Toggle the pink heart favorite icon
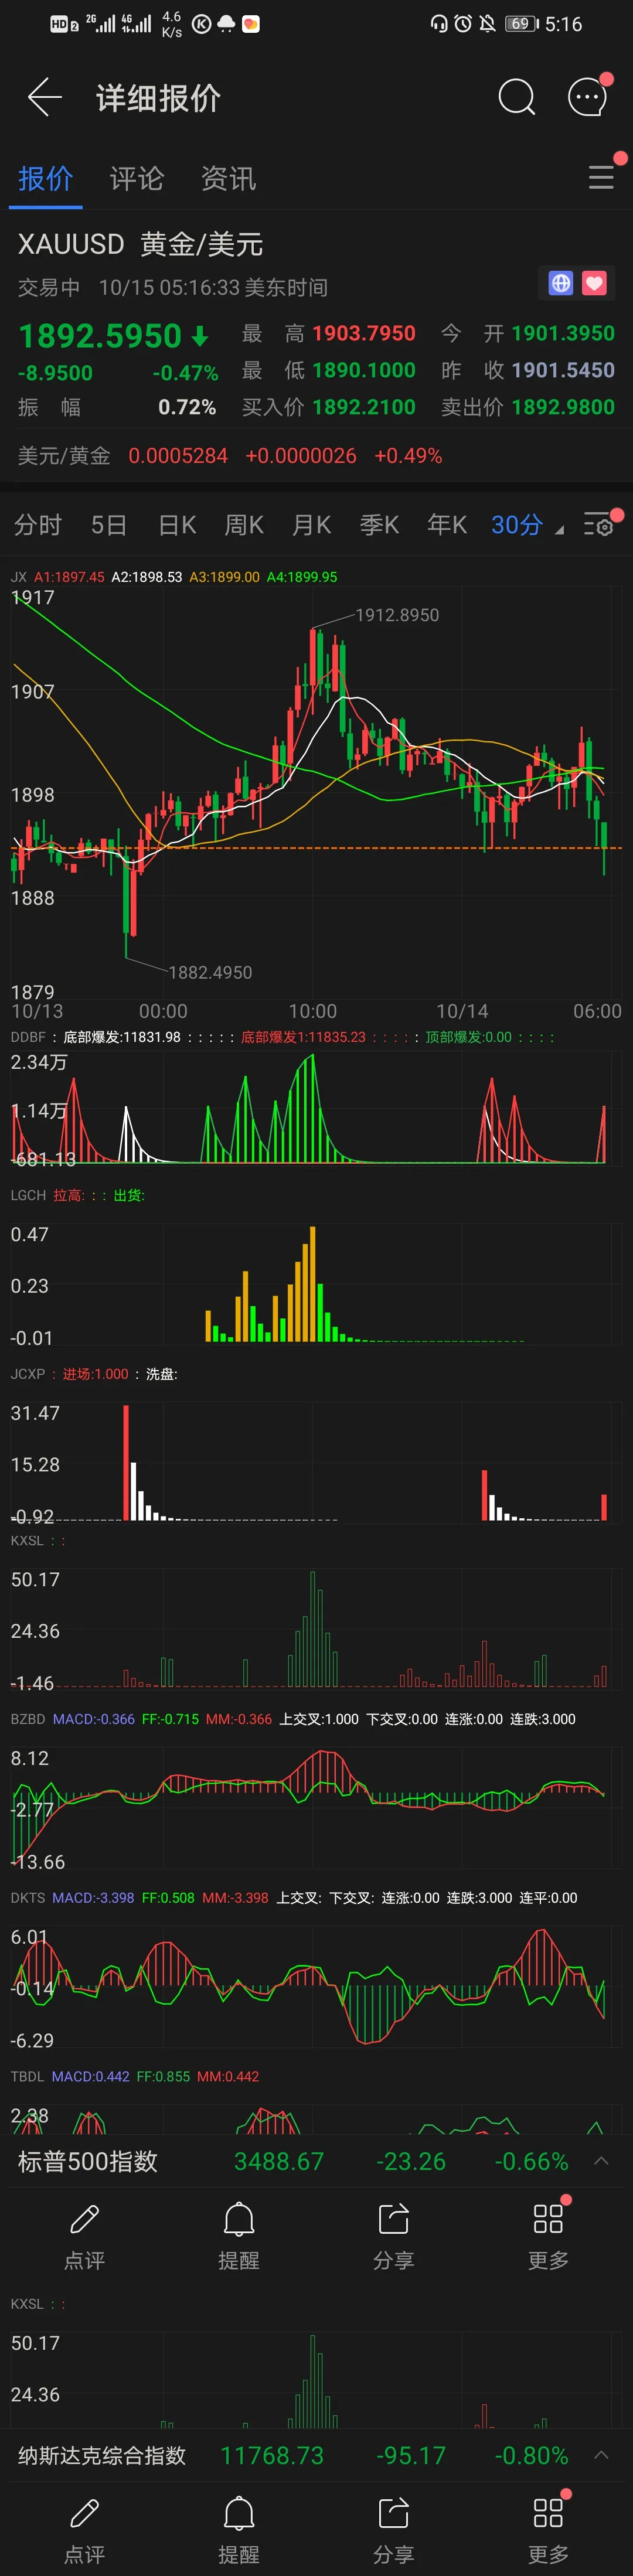This screenshot has width=633, height=2576. point(594,283)
